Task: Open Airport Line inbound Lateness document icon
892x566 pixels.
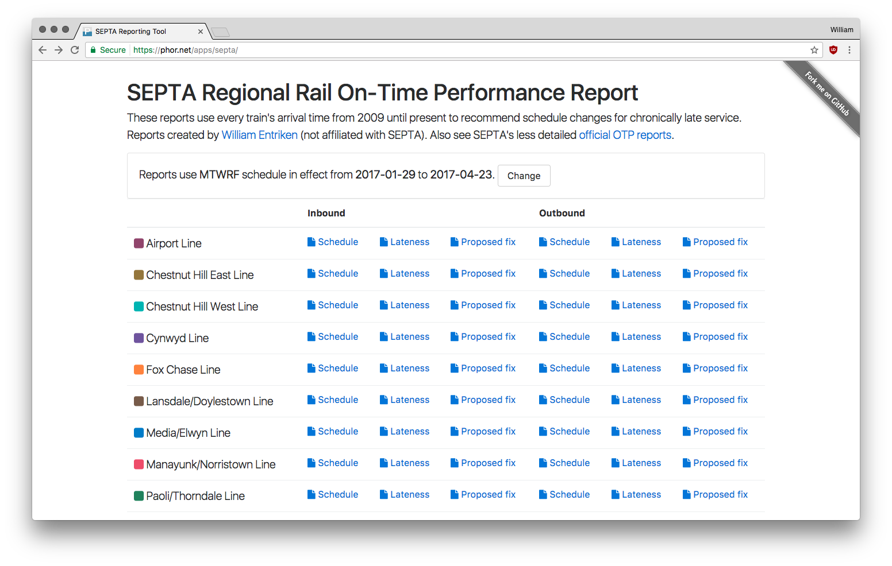Action: tap(384, 242)
